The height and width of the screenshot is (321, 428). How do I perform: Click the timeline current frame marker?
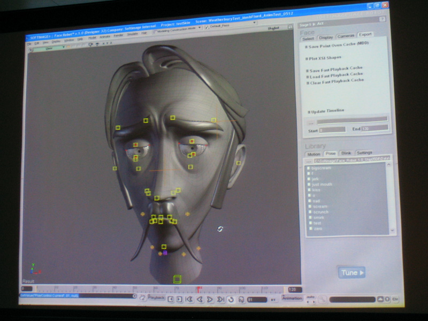(x=200, y=289)
